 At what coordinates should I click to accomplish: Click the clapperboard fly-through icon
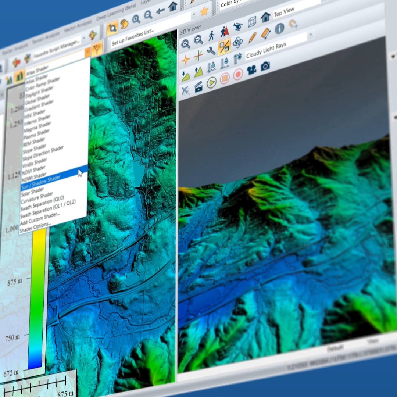point(198,87)
